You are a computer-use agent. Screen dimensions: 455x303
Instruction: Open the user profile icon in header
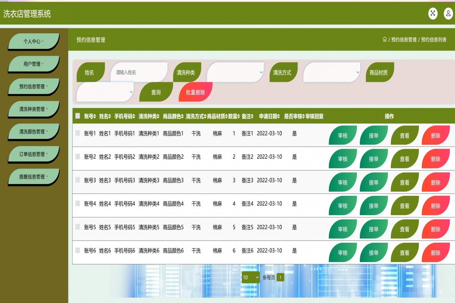click(448, 14)
